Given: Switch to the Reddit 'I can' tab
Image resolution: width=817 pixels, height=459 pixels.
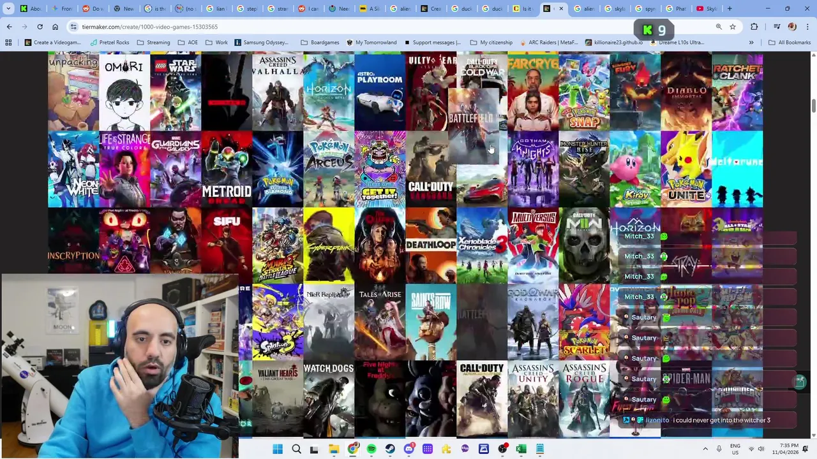Looking at the screenshot, I should click(308, 9).
